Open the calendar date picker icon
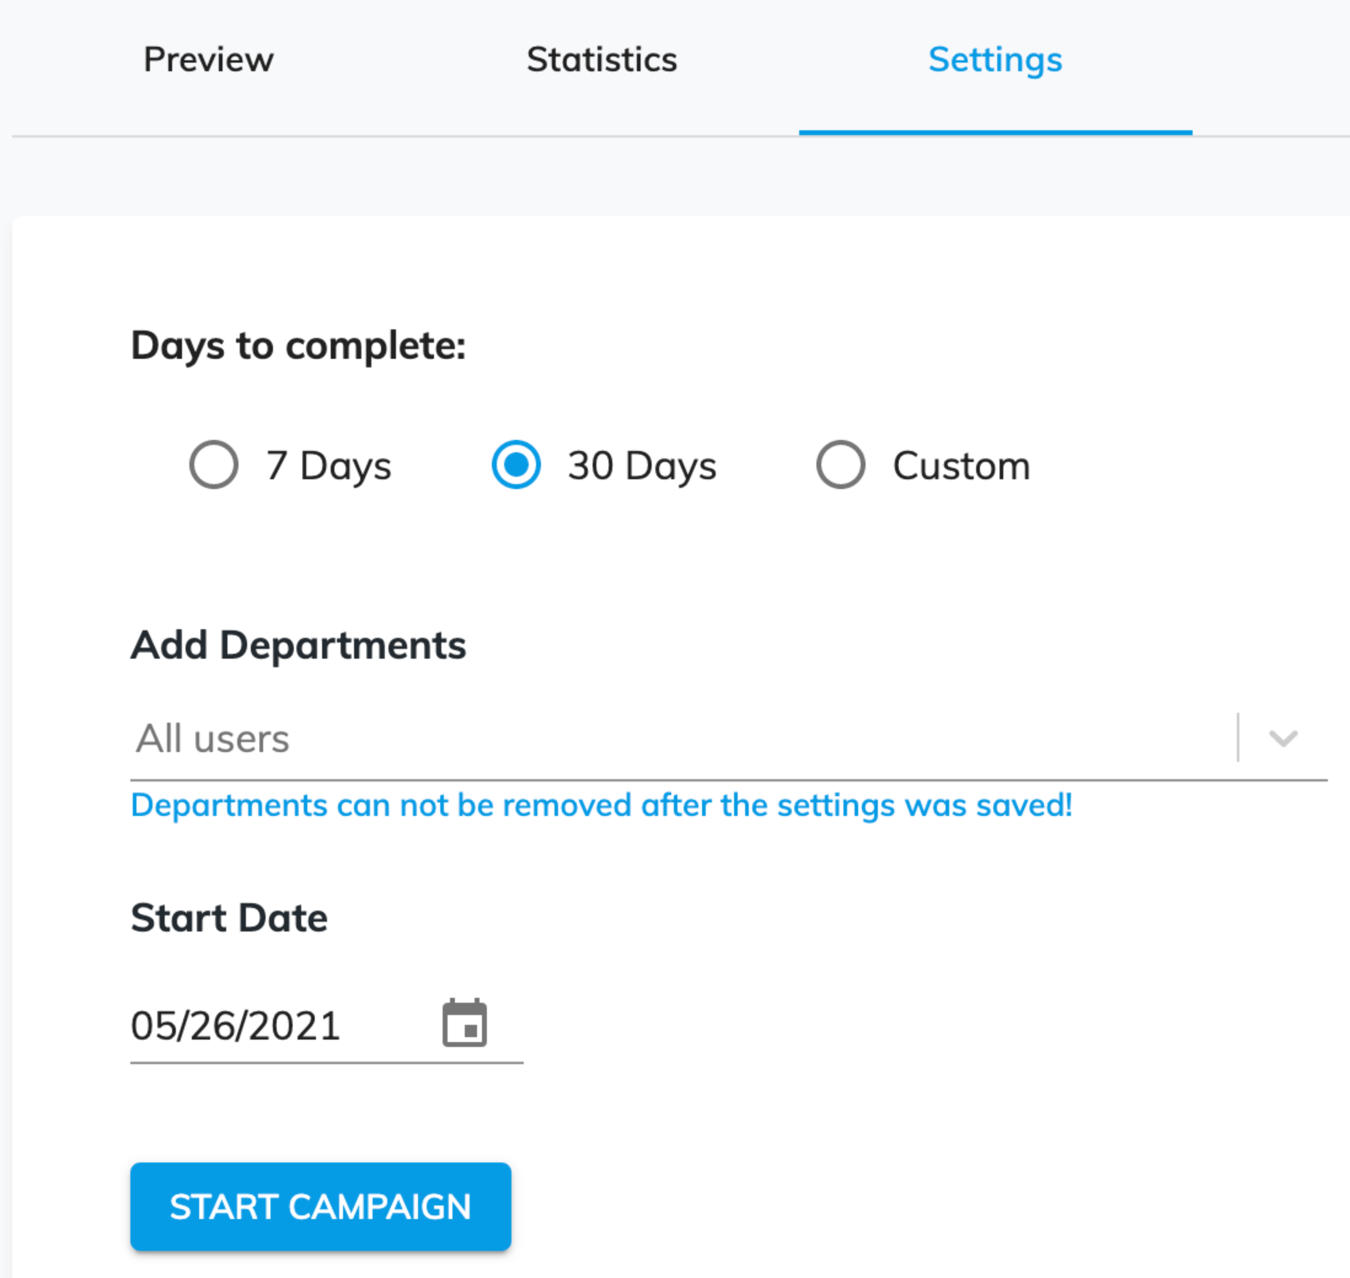This screenshot has height=1278, width=1350. click(x=465, y=1022)
